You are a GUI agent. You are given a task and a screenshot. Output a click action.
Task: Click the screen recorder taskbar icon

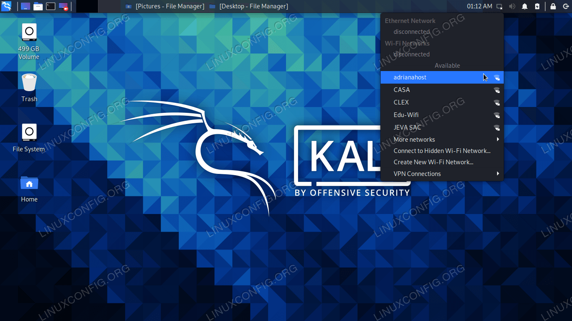coord(63,6)
